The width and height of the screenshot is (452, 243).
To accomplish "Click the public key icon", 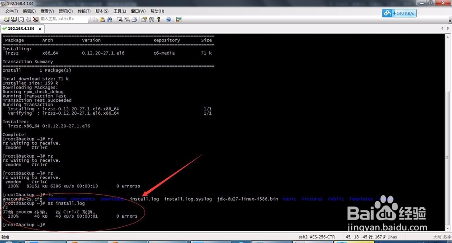I will pos(159,19).
